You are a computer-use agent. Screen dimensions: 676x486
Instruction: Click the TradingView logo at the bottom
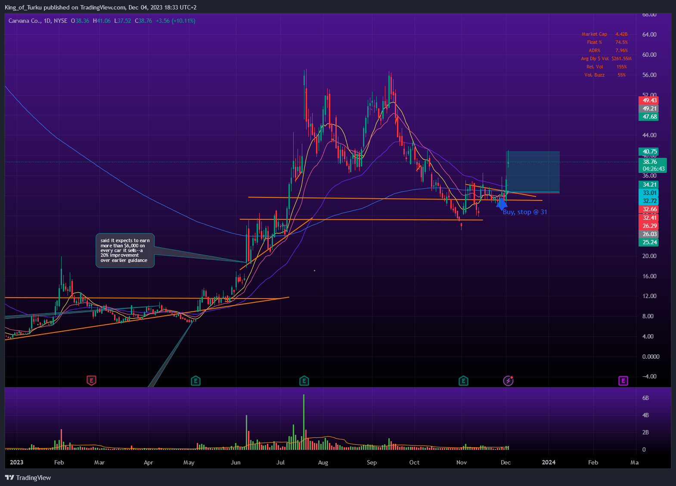point(28,477)
